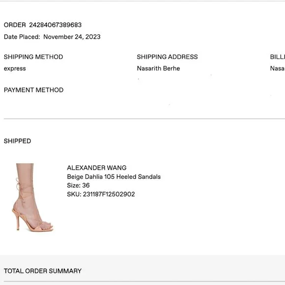Viewport: 285px width, 285px height.
Task: Click the truncated billing name Nasa
Action: [x=277, y=68]
